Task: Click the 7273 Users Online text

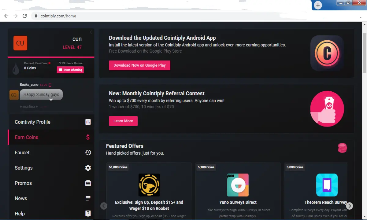Action: [x=70, y=63]
